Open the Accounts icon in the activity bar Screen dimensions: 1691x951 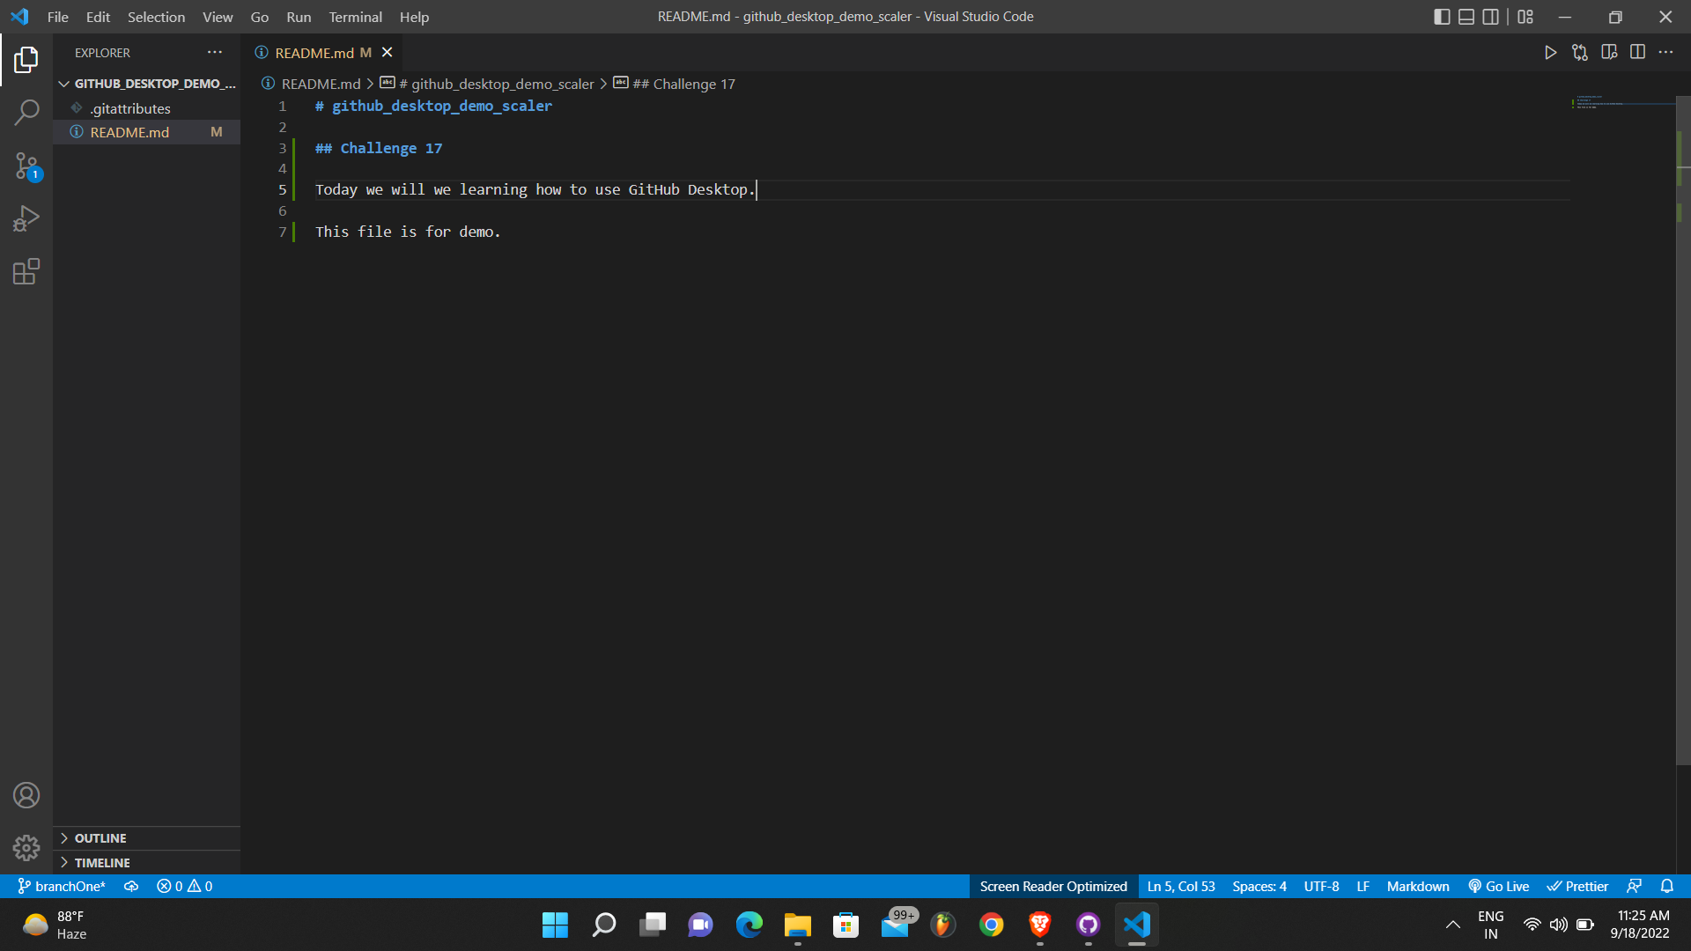pyautogui.click(x=26, y=794)
